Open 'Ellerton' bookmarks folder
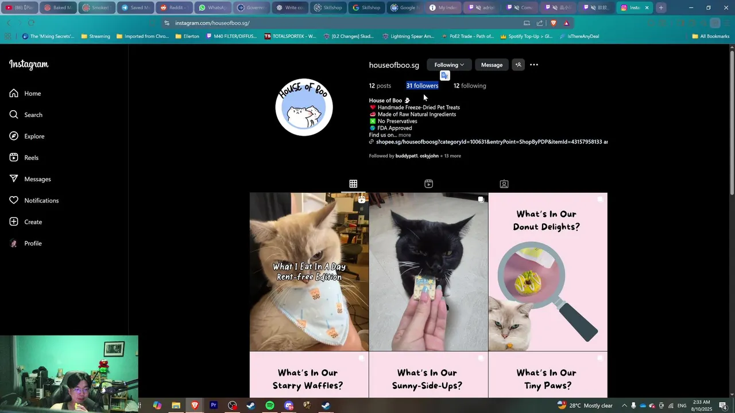 187,36
